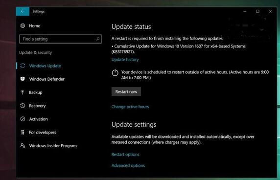Click the Restart now button
Screen dimensions: 280x180
[126, 91]
